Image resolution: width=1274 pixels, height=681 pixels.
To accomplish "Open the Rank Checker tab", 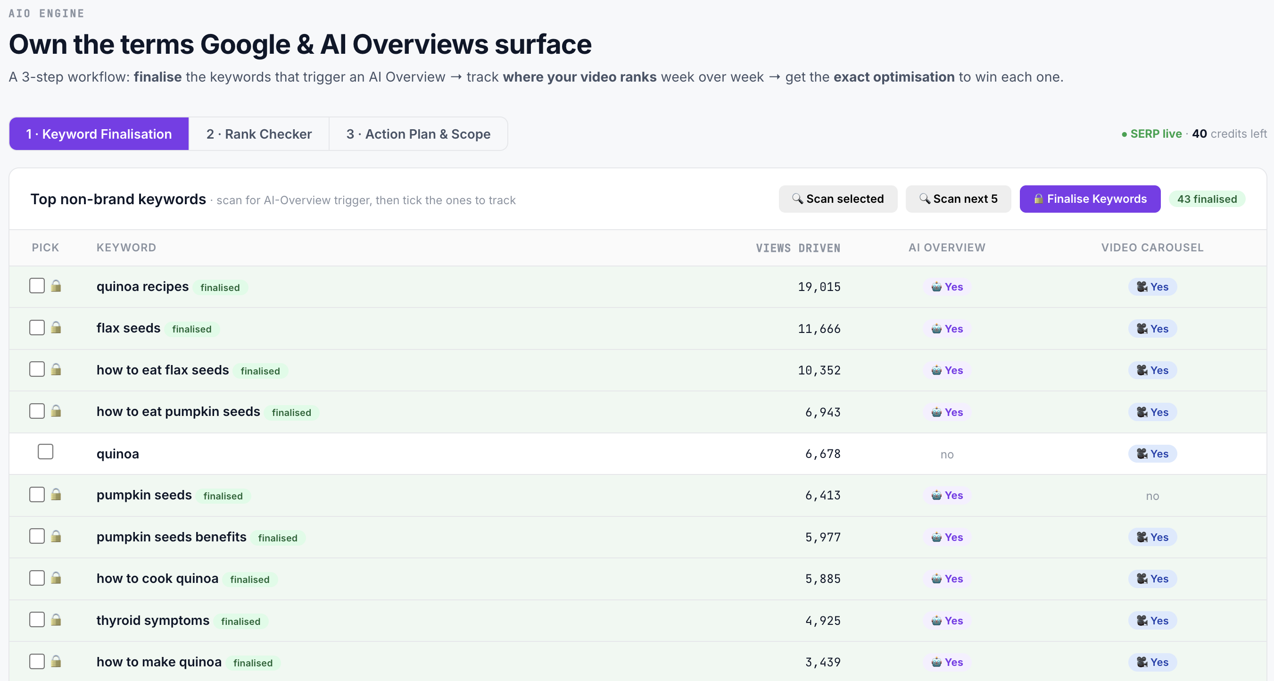I will tap(259, 134).
